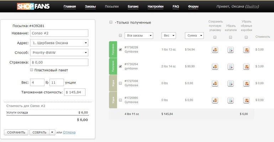Open the 'Баланс' menu item
The height and width of the screenshot is (142, 274).
tap(133, 6)
